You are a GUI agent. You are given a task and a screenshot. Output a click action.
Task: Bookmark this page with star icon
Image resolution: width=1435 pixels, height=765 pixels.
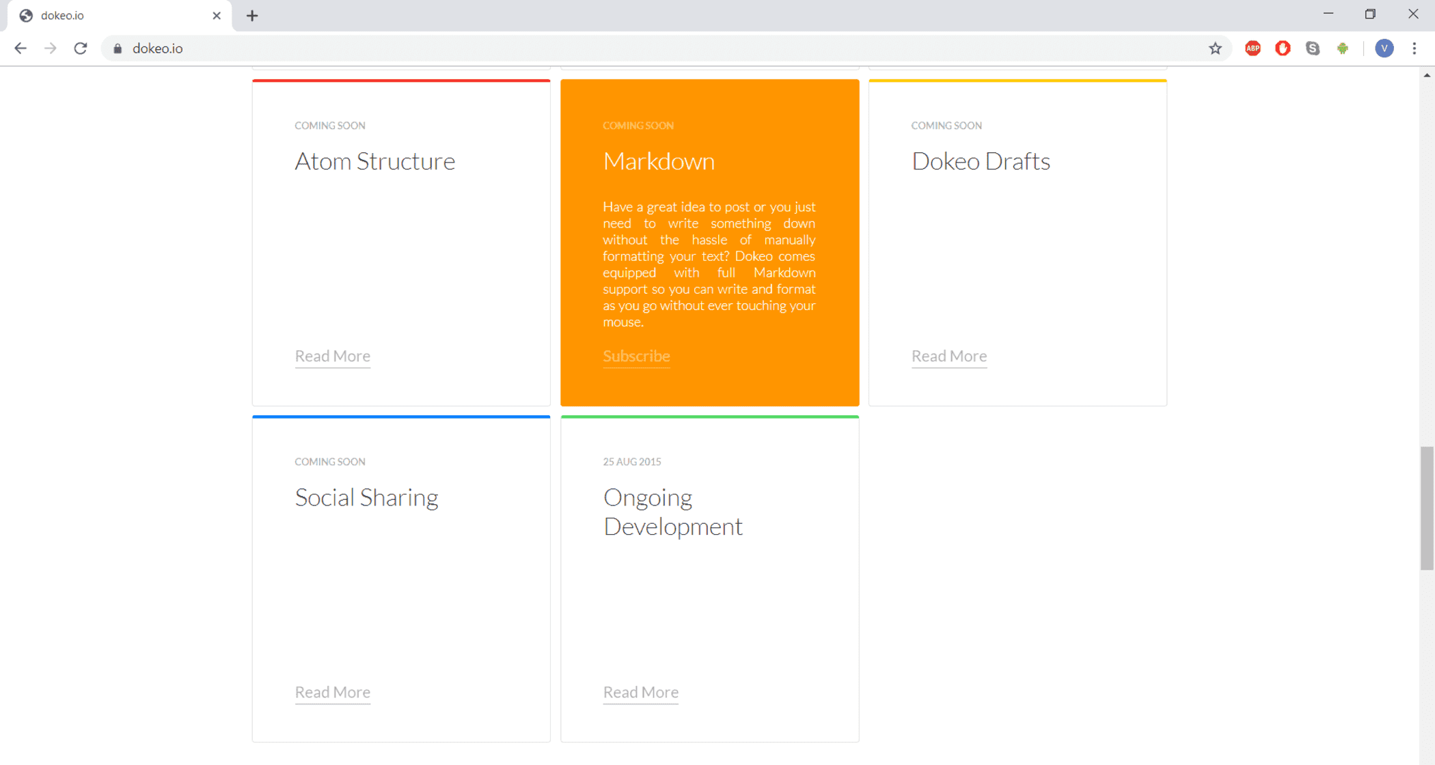[1215, 48]
